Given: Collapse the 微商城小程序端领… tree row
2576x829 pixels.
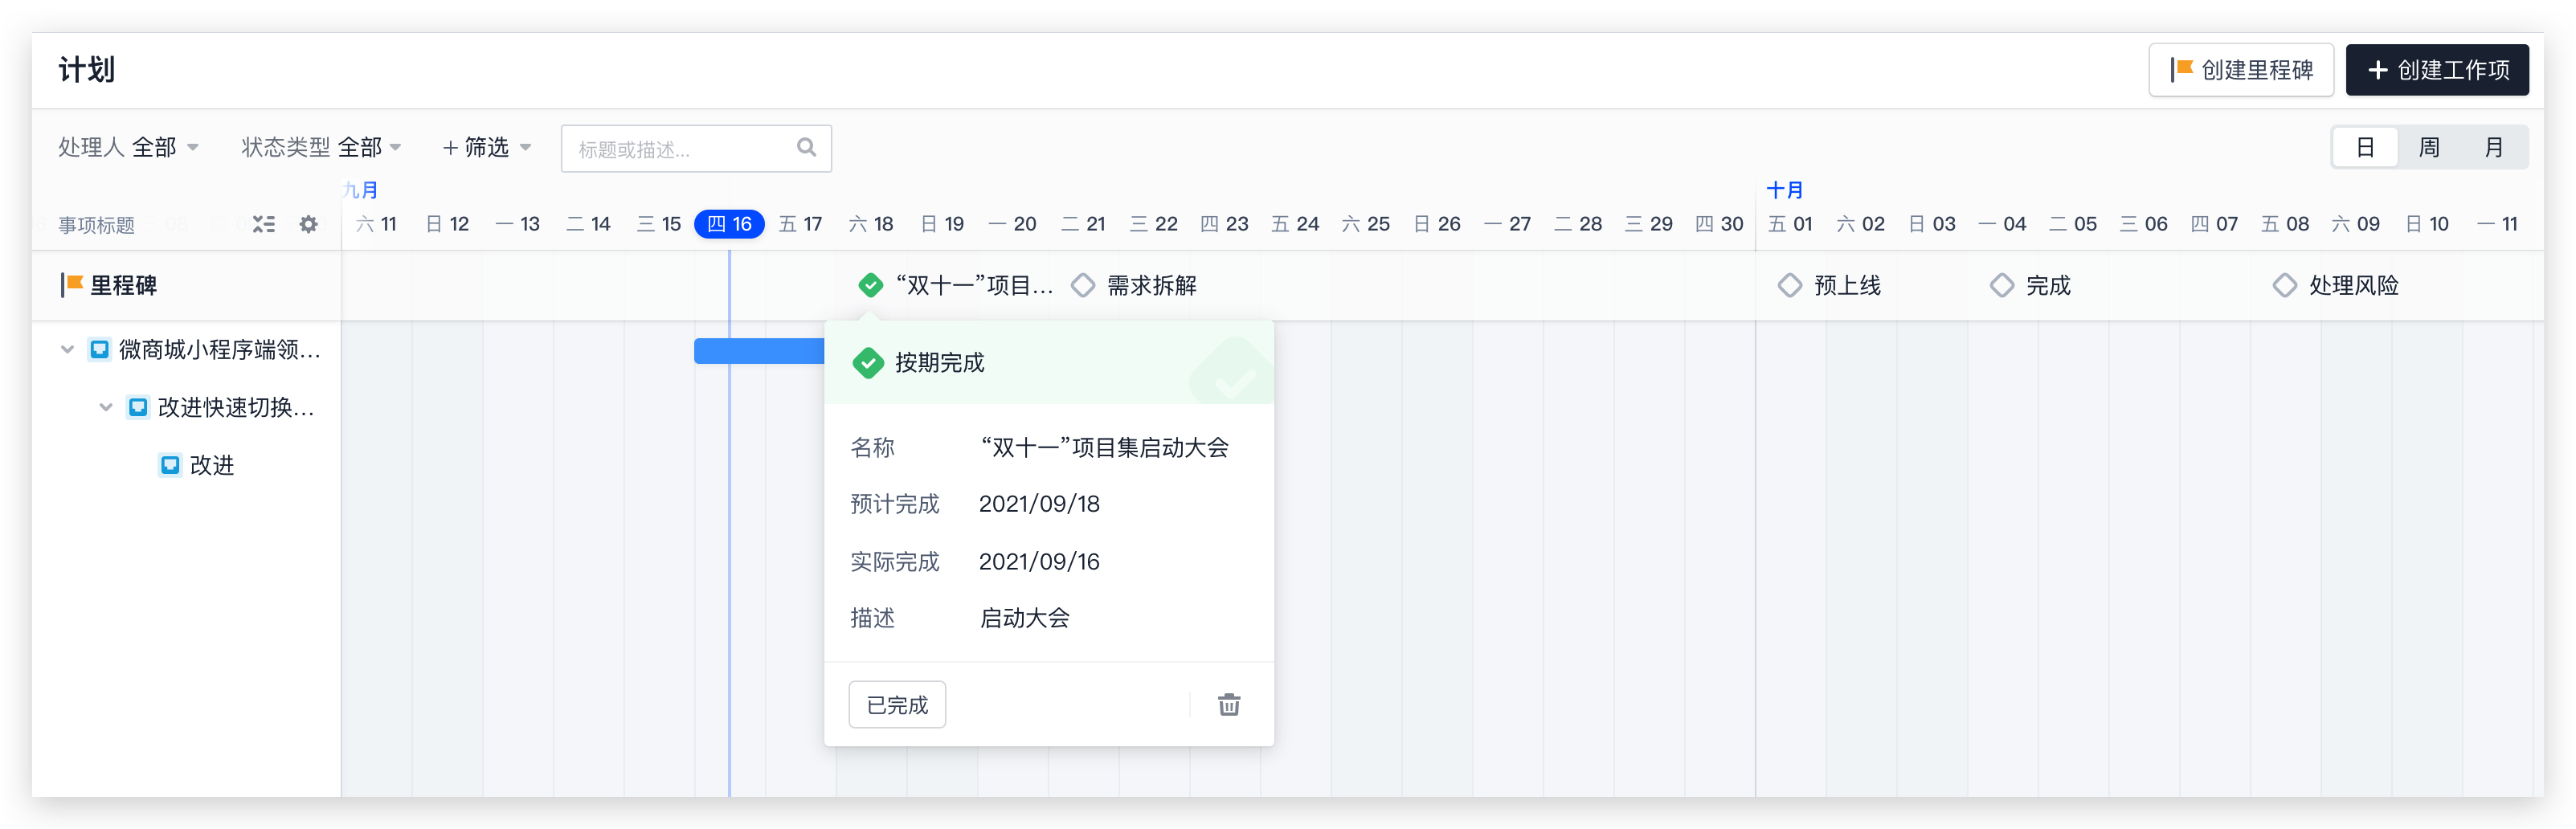Looking at the screenshot, I should pos(67,349).
